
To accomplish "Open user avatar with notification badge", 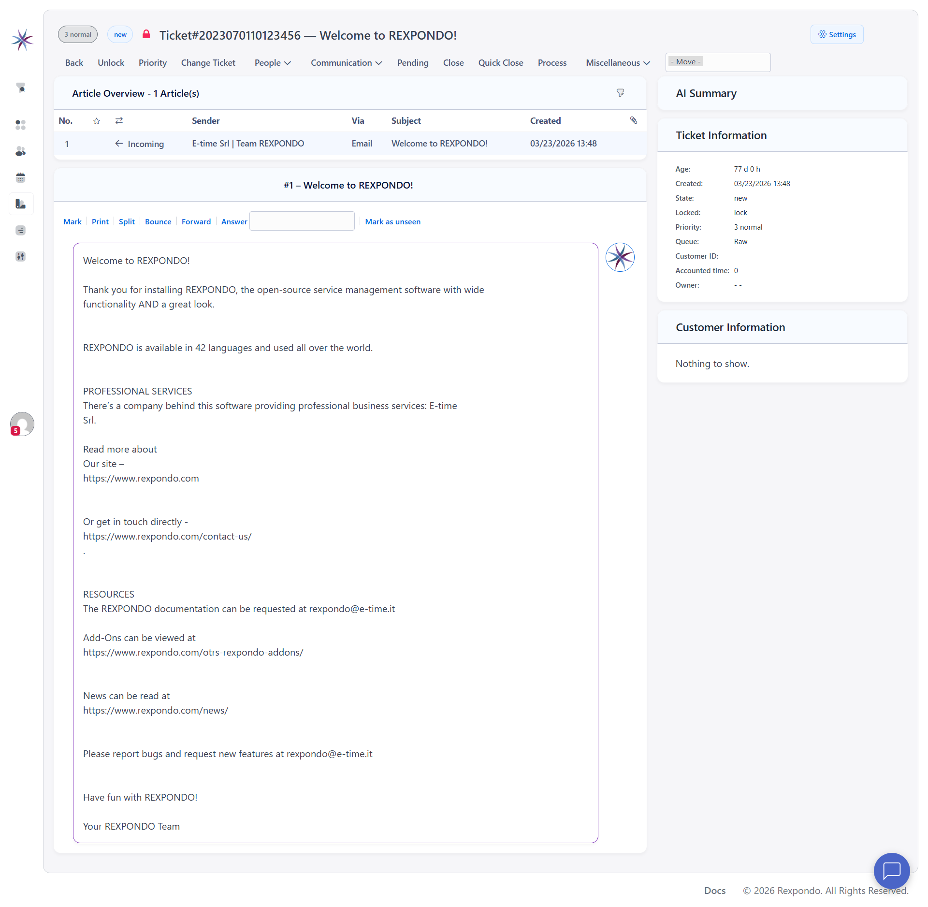I will pyautogui.click(x=22, y=424).
